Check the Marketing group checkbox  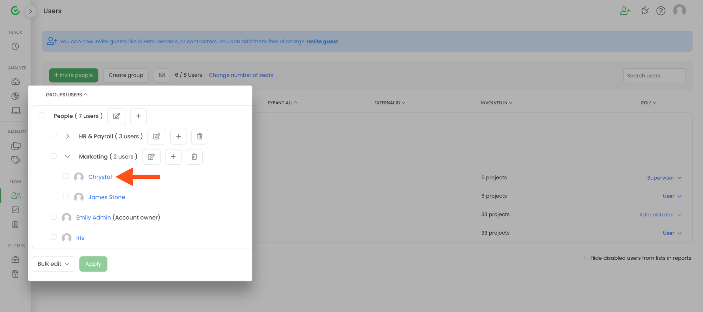click(x=54, y=156)
